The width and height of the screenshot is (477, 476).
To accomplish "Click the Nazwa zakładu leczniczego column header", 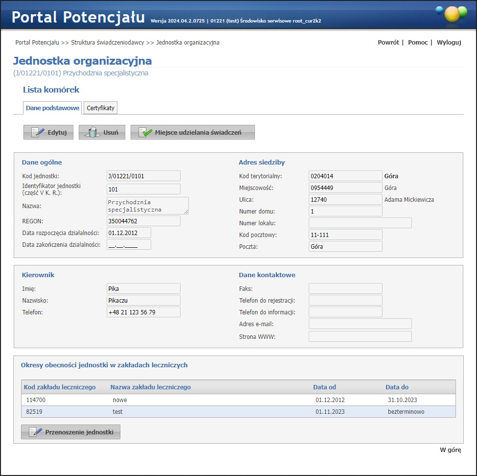I will tap(151, 387).
